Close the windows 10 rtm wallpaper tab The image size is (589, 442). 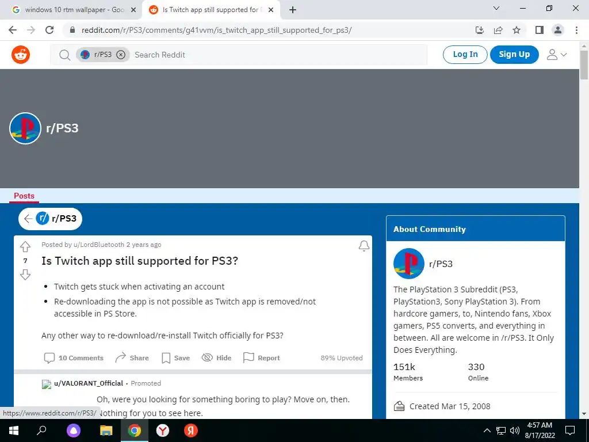coord(133,10)
